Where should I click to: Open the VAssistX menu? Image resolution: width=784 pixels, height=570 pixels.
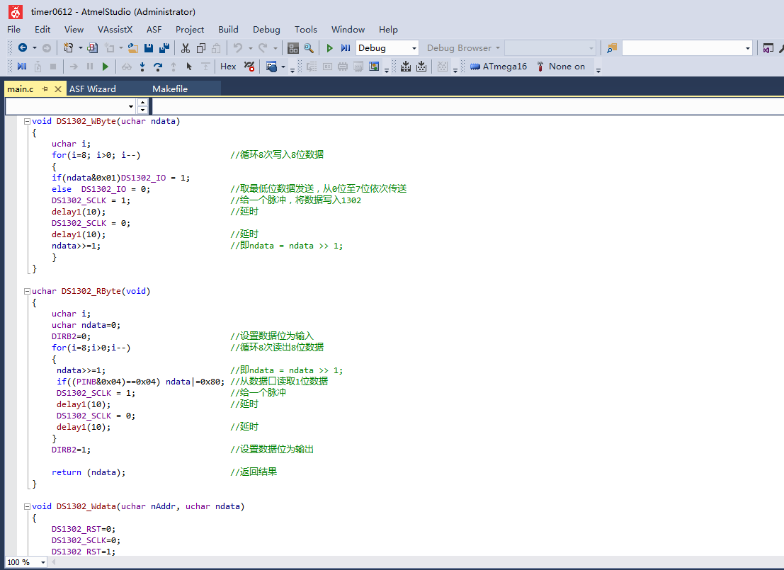tap(115, 29)
